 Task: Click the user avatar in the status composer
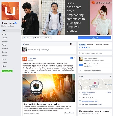click(x=25, y=49)
